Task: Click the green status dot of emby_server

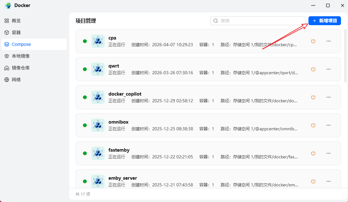Action: coord(85,181)
